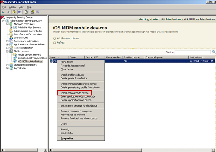Viewport: 216px width, 152px height.
Task: Choose Install profile to device
Action: point(81,75)
